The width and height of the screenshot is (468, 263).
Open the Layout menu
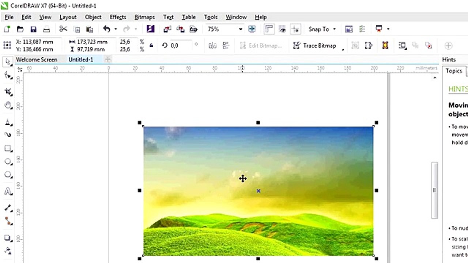(68, 17)
